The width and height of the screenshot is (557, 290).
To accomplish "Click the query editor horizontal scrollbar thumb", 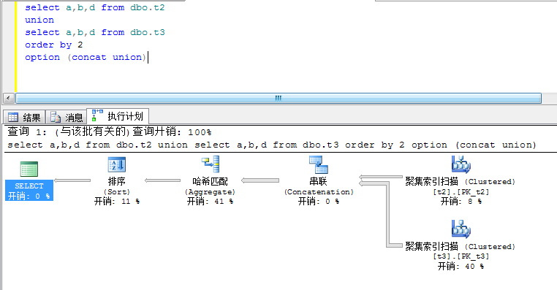I will (x=278, y=99).
